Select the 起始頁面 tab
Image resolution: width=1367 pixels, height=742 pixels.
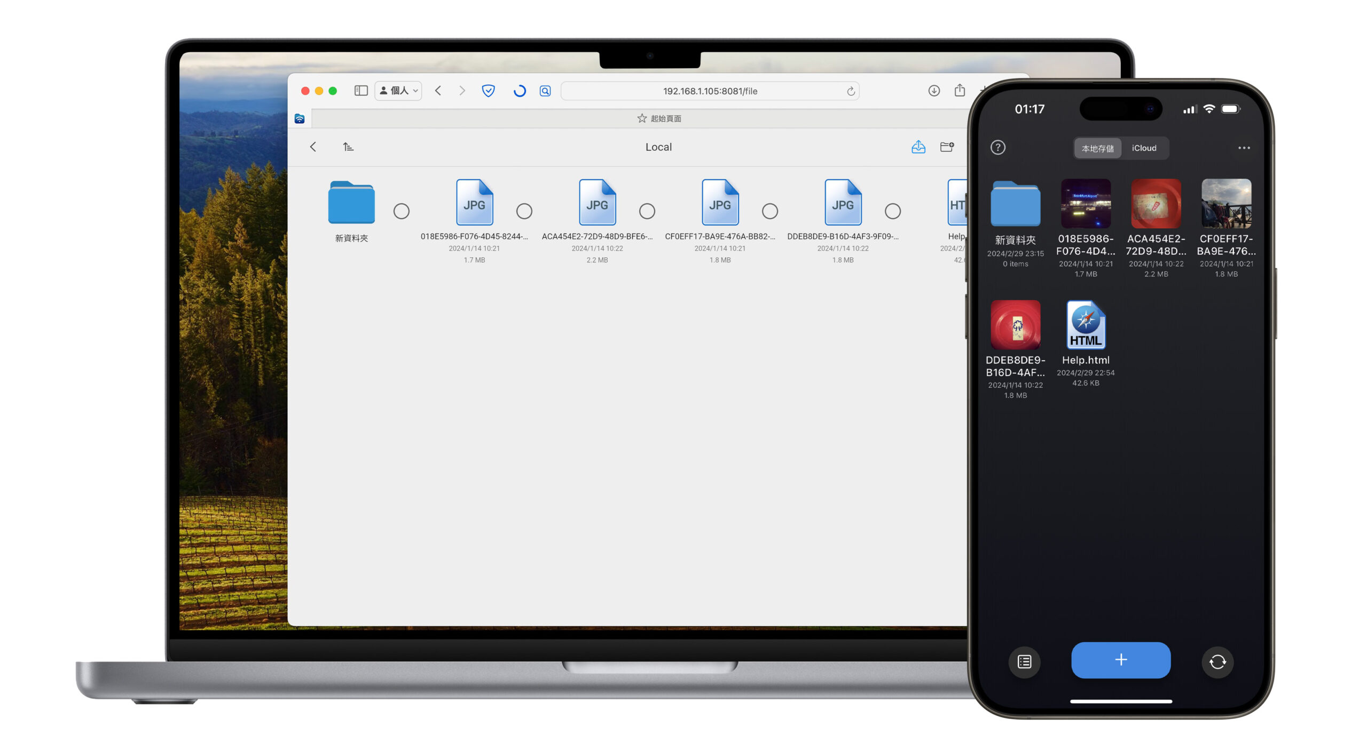pyautogui.click(x=659, y=118)
